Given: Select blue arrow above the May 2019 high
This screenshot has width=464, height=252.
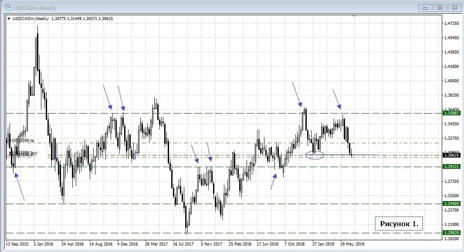Looking at the screenshot, I should tap(337, 99).
